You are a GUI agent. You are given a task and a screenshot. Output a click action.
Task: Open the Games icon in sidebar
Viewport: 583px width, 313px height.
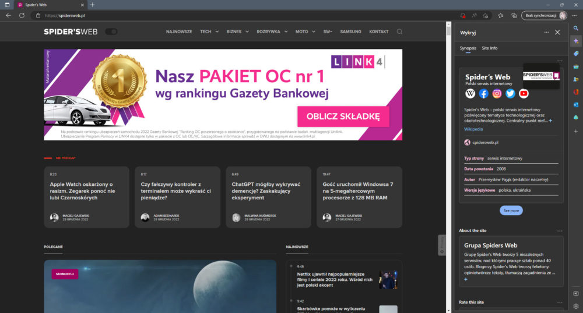(575, 79)
